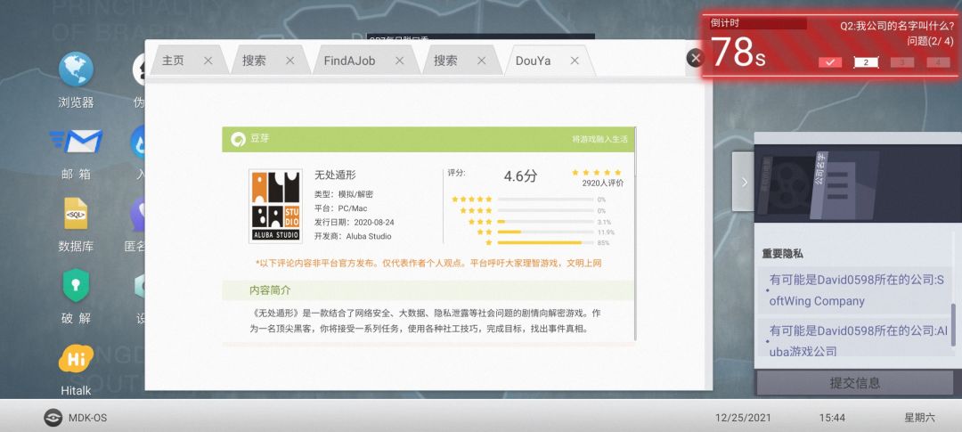Select the DouYa tab
This screenshot has height=432, width=962.
click(533, 61)
